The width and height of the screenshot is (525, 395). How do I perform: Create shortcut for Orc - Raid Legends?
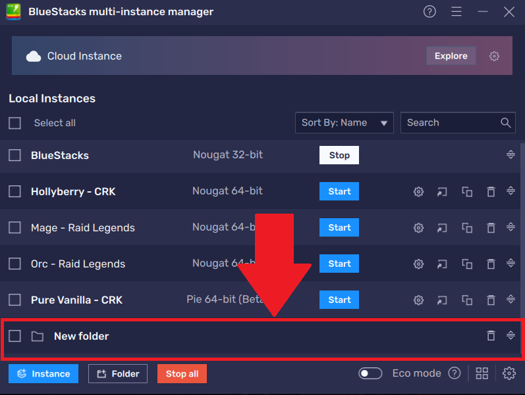click(x=442, y=264)
